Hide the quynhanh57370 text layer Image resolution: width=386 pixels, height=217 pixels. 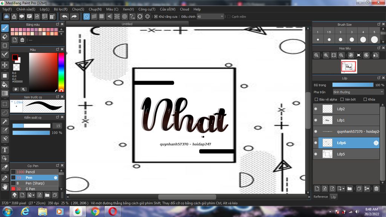pos(316,131)
